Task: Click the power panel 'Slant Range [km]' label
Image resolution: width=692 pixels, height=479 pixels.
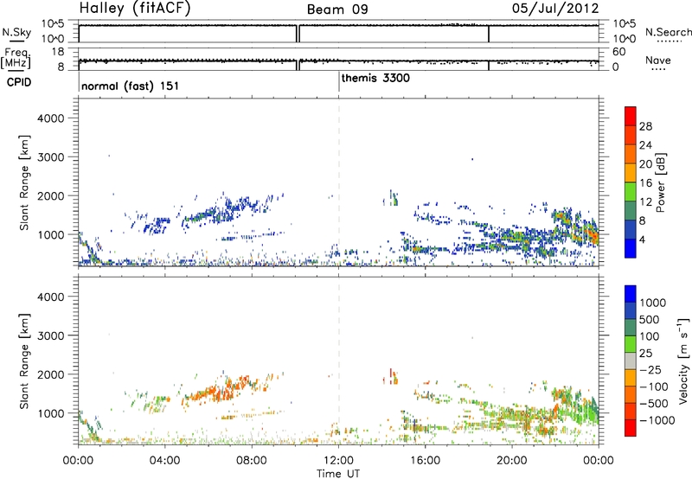Action: [25, 182]
